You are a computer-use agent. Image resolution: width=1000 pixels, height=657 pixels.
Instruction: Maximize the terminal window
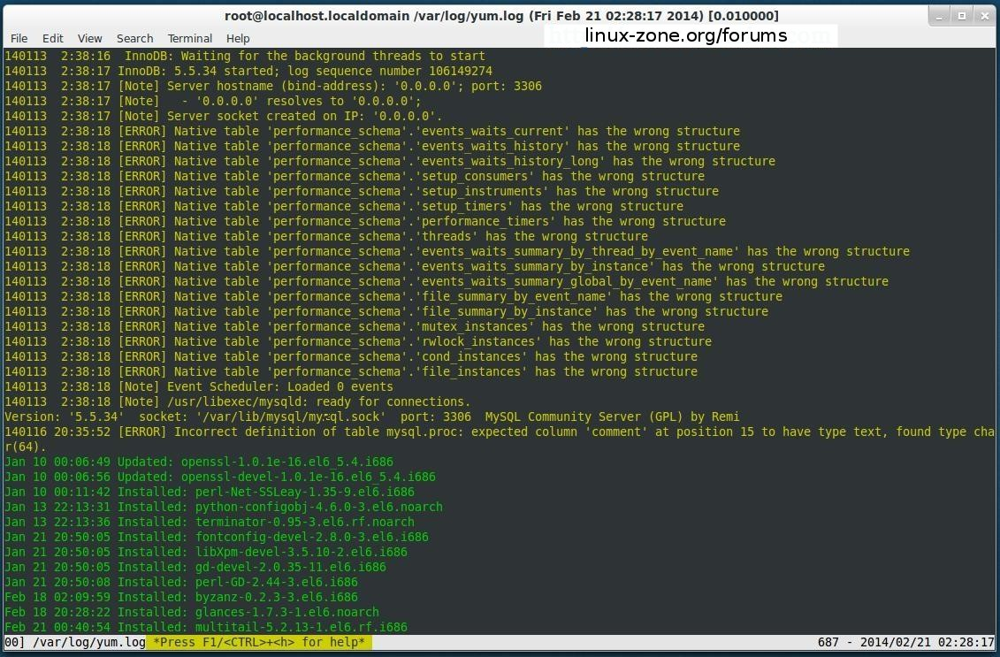pyautogui.click(x=962, y=15)
